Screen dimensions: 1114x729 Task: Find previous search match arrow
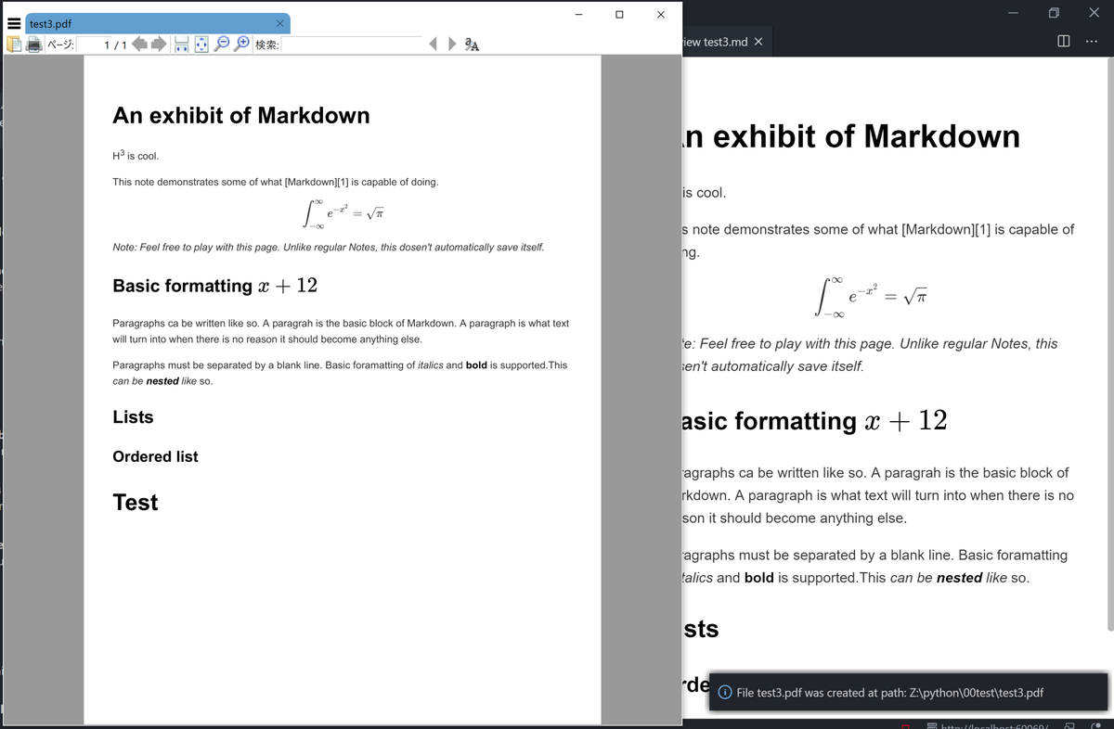[x=434, y=44]
